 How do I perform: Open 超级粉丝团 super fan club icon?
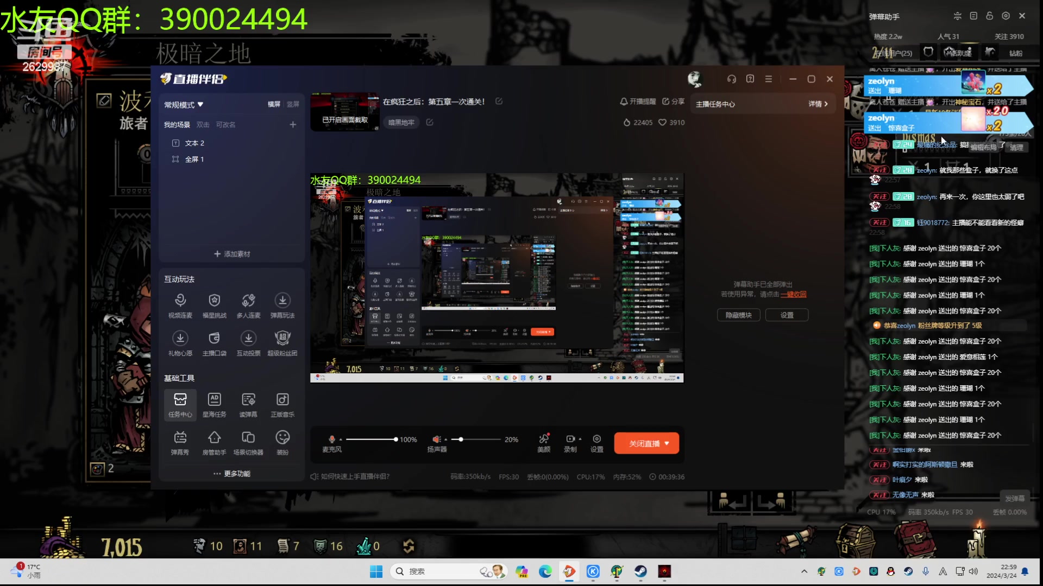point(282,343)
